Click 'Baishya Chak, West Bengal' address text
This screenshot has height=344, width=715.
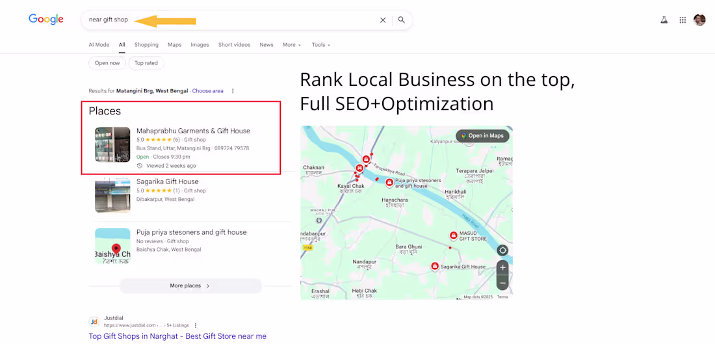click(169, 250)
